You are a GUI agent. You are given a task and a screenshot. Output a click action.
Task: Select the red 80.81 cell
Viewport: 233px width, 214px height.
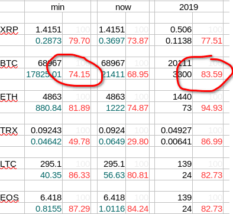[137, 175]
